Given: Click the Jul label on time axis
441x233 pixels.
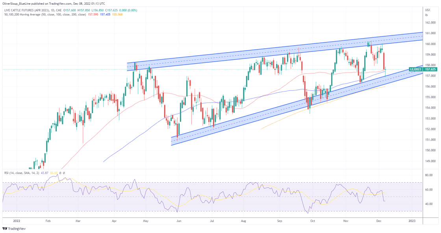Looking at the screenshot, I should tap(211, 221).
